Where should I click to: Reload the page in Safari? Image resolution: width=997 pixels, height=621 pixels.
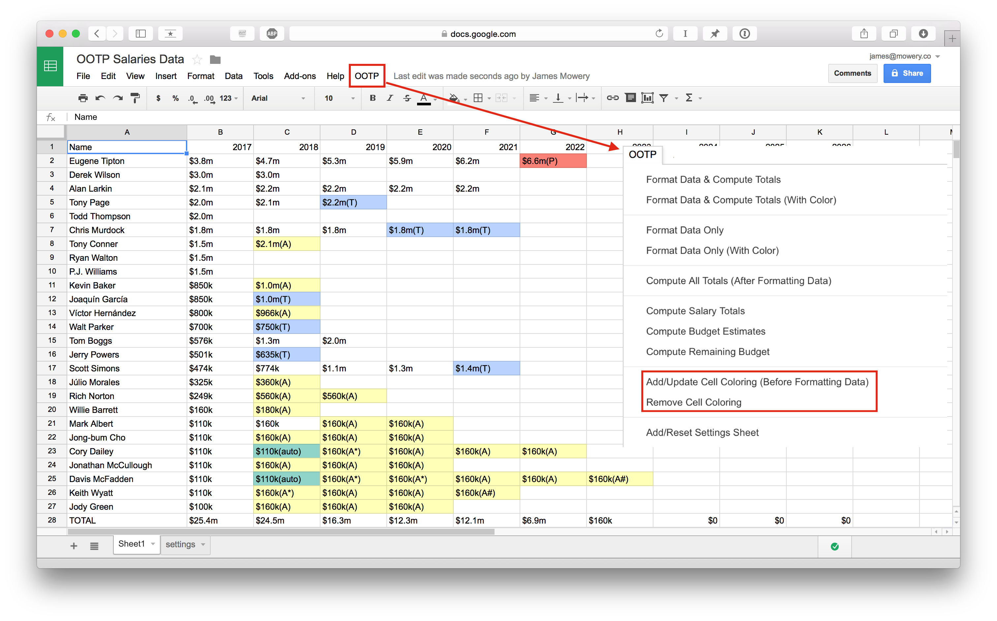coord(659,34)
